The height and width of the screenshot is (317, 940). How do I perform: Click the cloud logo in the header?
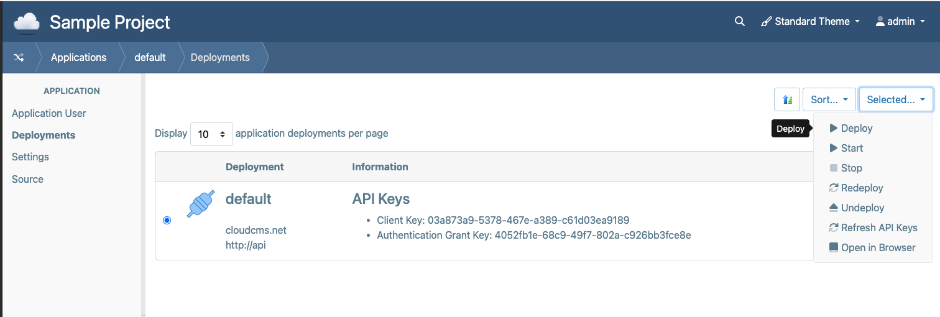pyautogui.click(x=27, y=22)
